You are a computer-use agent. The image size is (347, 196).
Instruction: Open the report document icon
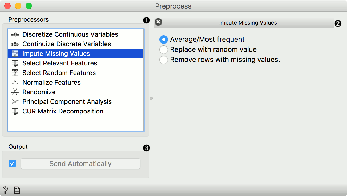click(x=17, y=190)
